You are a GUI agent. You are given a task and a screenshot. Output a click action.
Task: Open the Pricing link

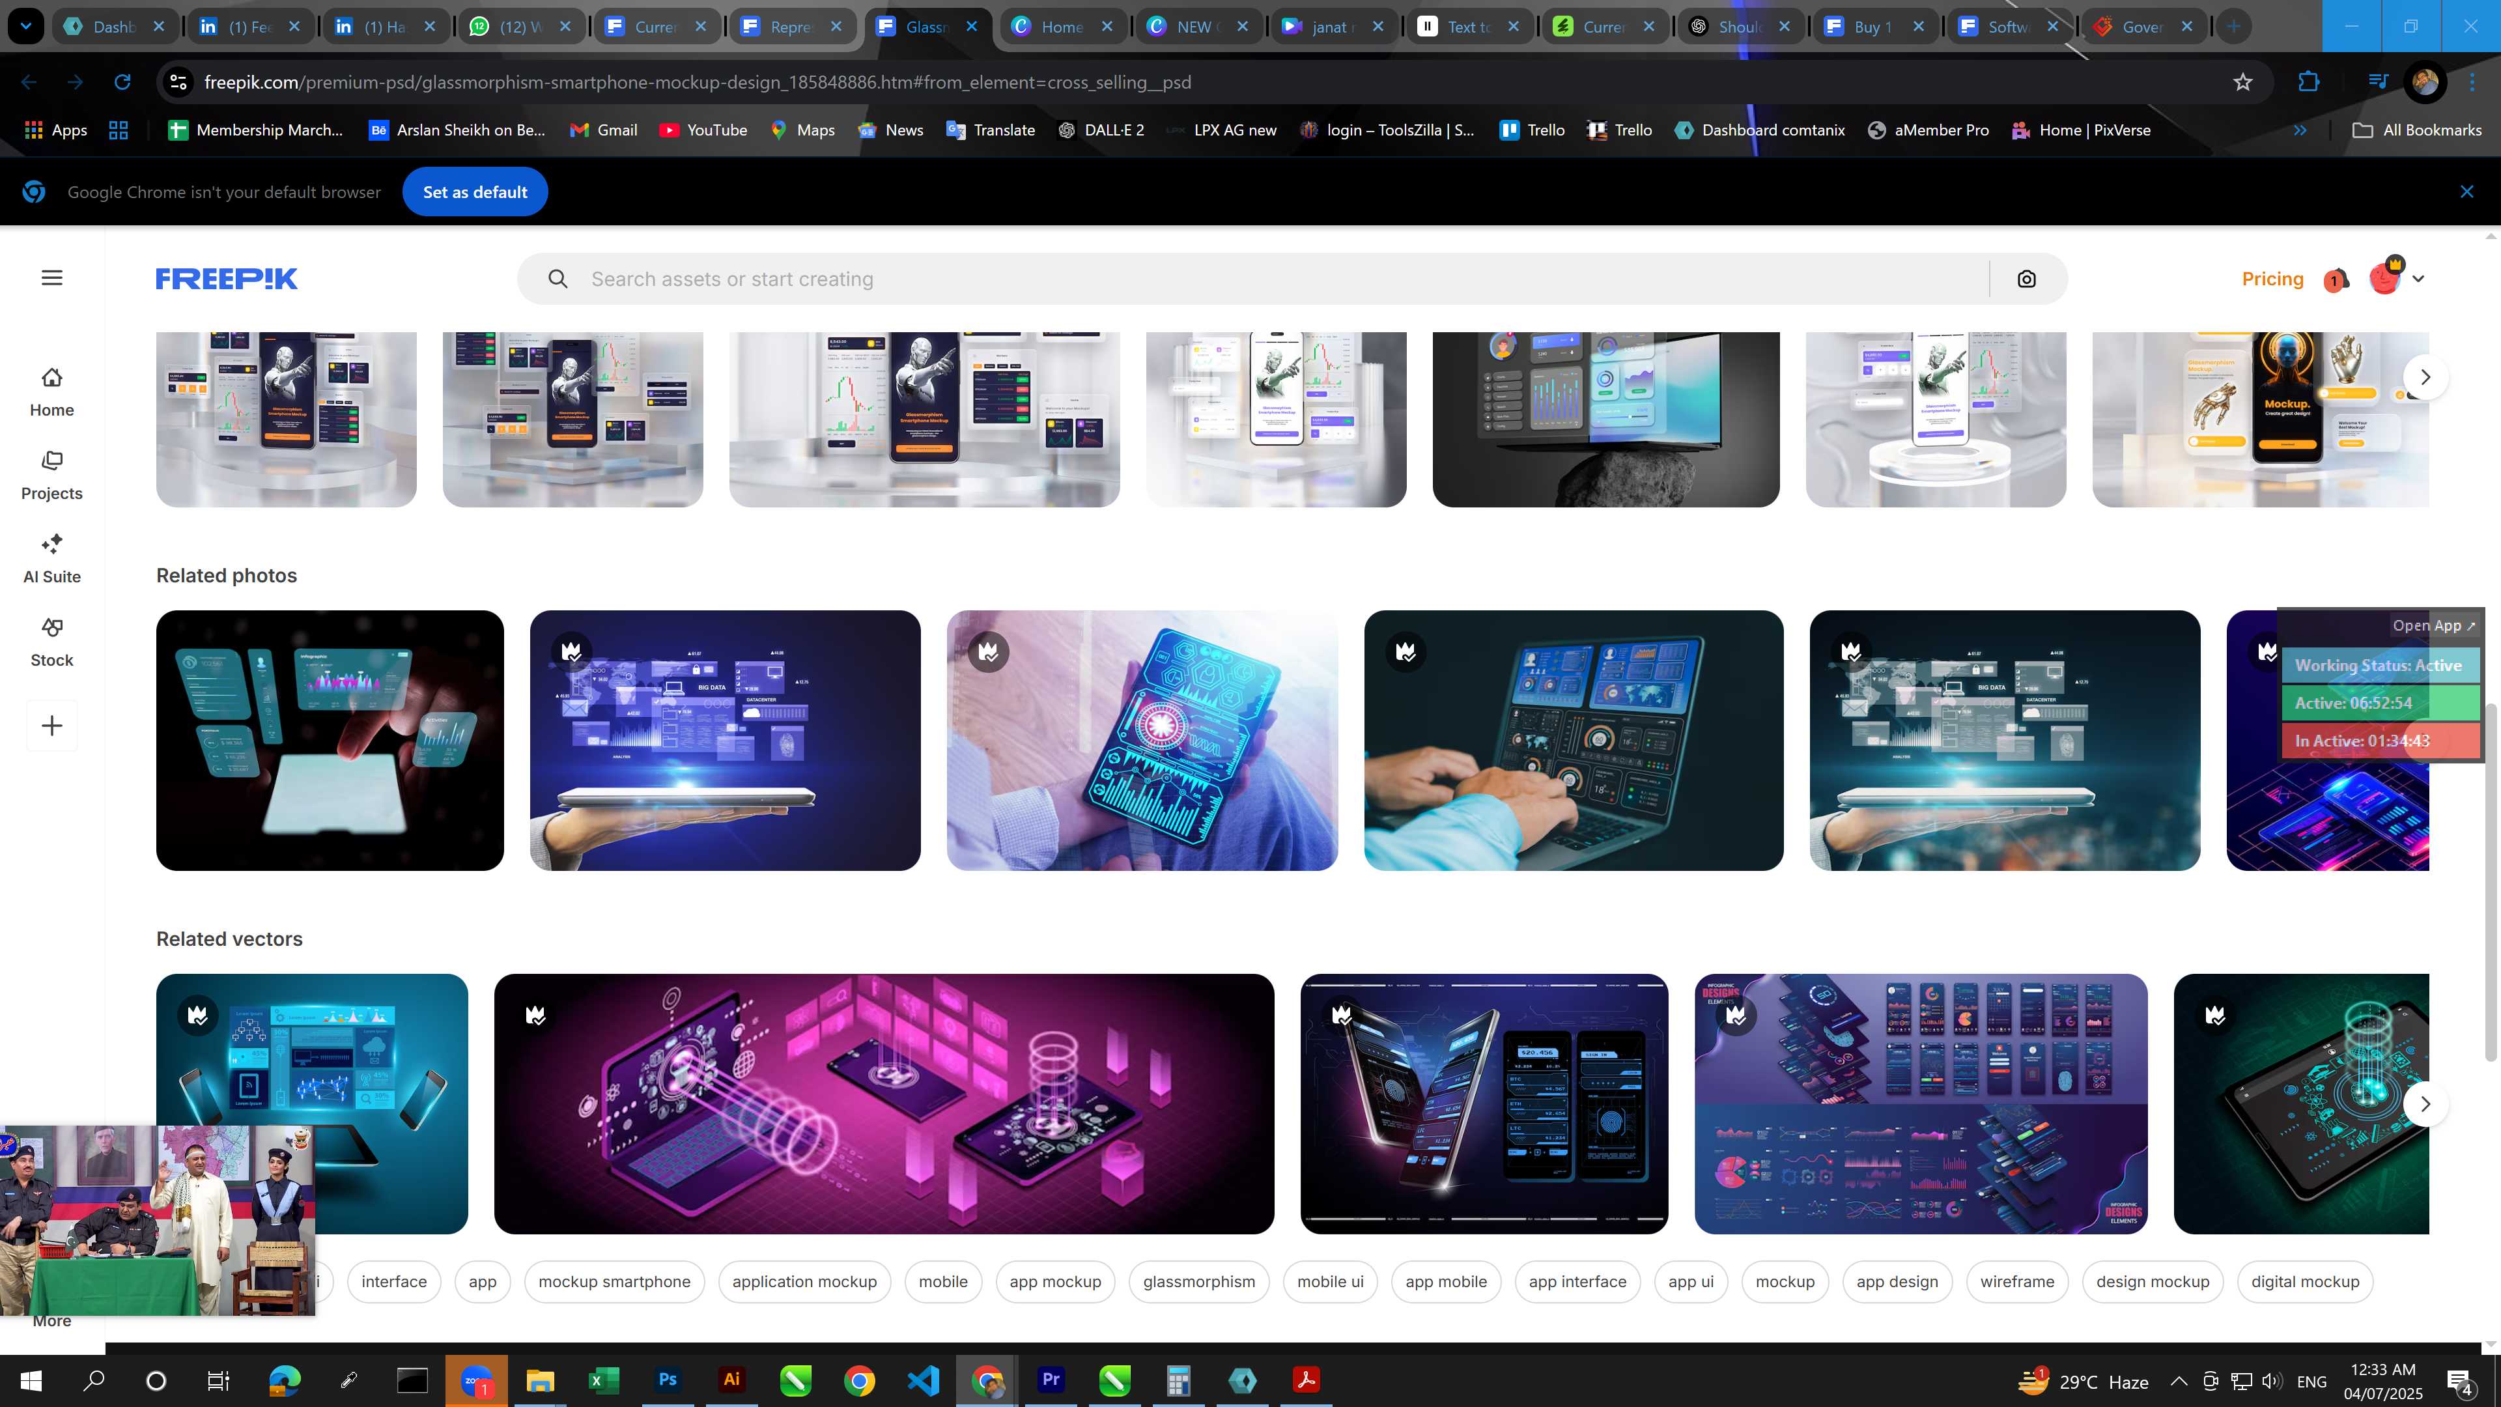click(x=2272, y=279)
